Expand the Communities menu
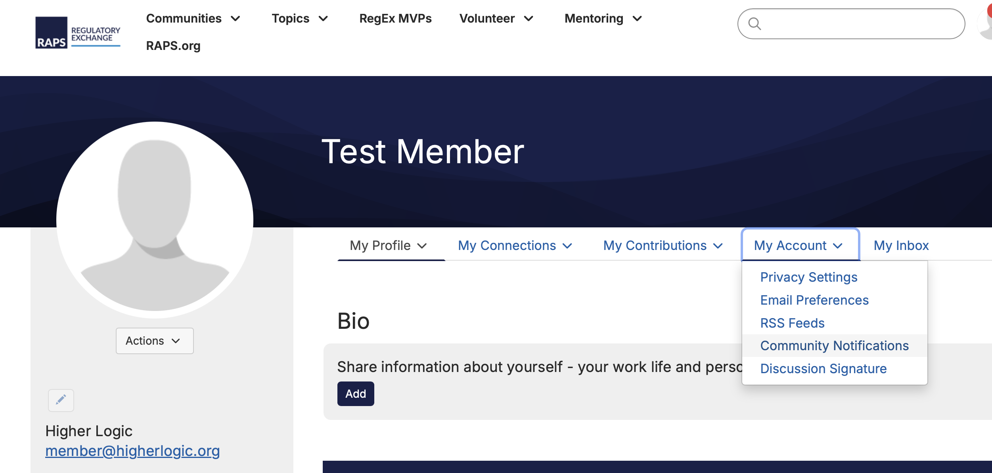 (193, 19)
